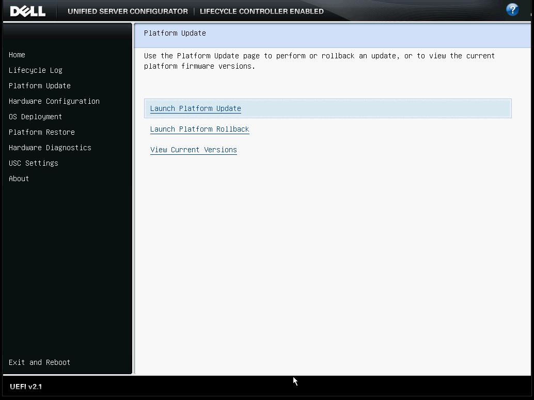Click Launch Platform Update link
This screenshot has width=534, height=400.
coord(196,108)
